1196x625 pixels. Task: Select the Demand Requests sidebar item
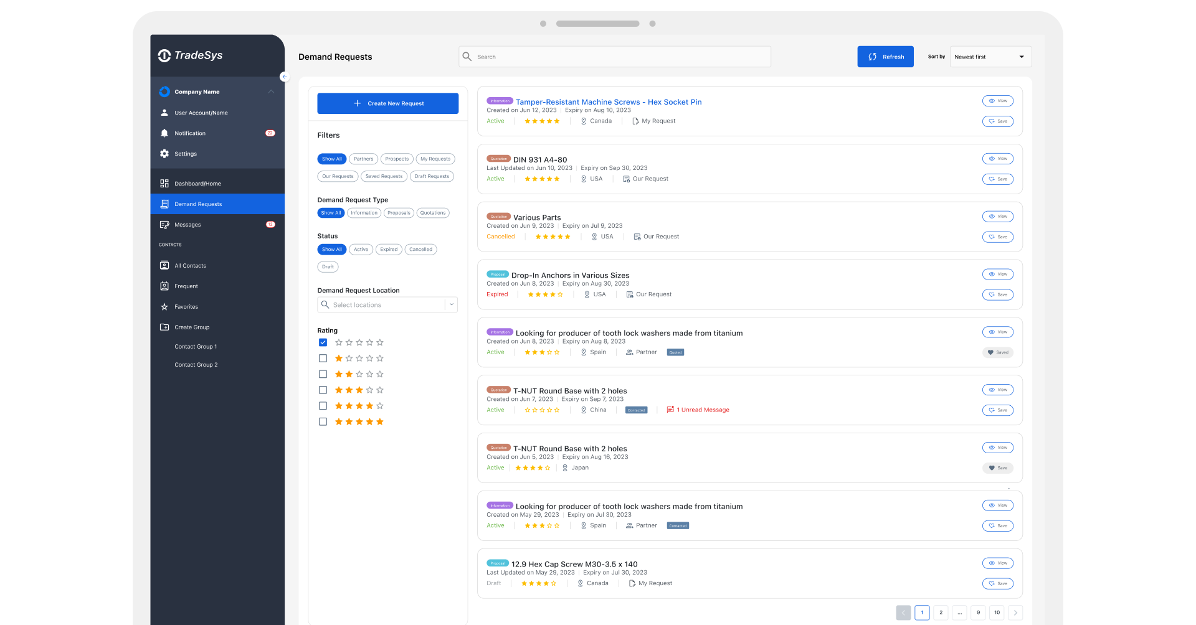[198, 204]
